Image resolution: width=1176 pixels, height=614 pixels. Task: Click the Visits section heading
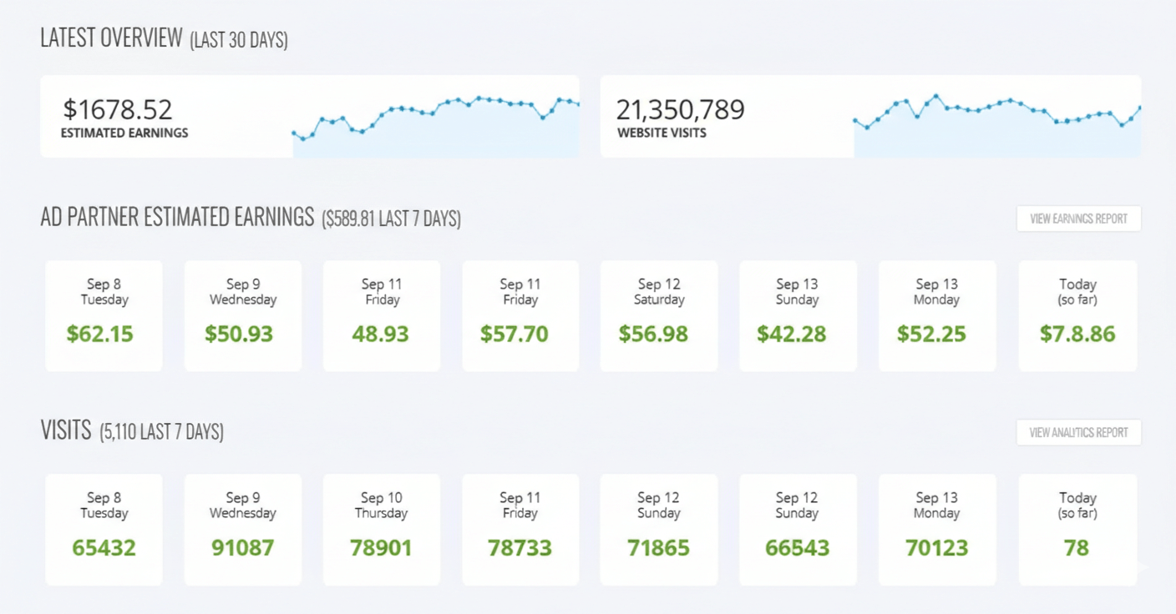tap(67, 430)
